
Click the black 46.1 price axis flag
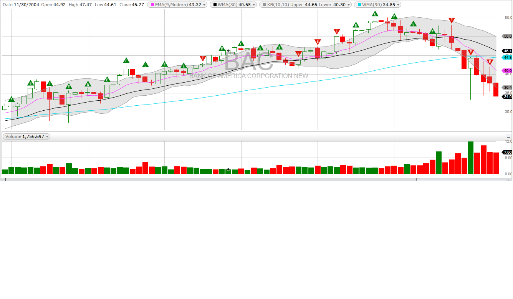pos(507,51)
